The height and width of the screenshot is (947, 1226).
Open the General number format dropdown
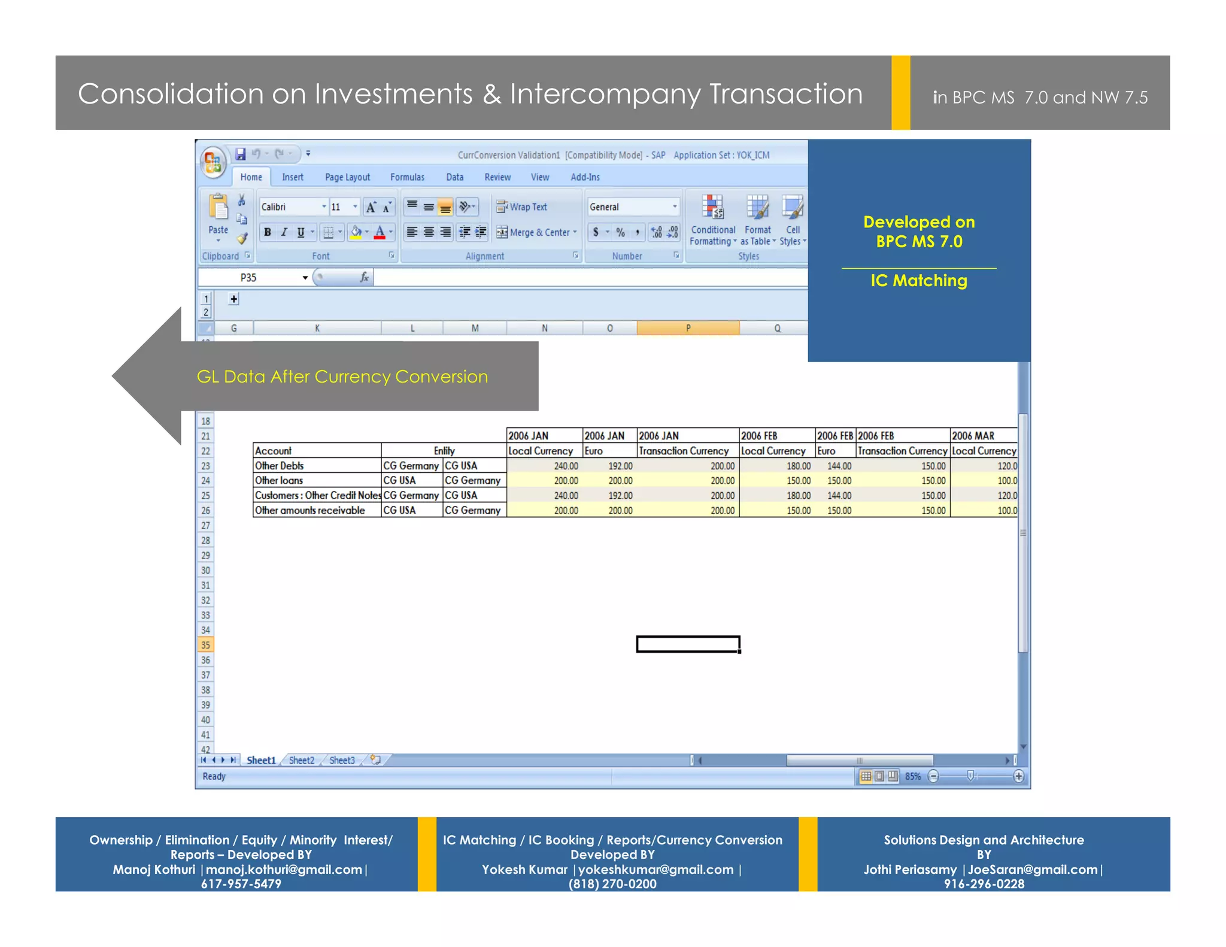point(675,207)
